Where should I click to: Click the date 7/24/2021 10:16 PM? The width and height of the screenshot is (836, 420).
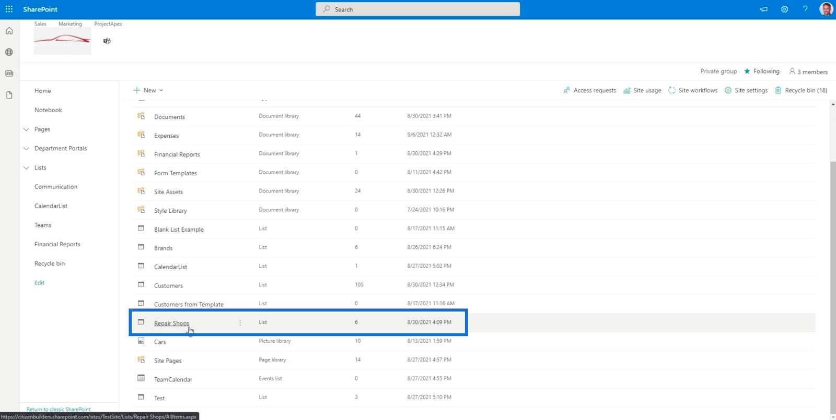click(x=431, y=210)
